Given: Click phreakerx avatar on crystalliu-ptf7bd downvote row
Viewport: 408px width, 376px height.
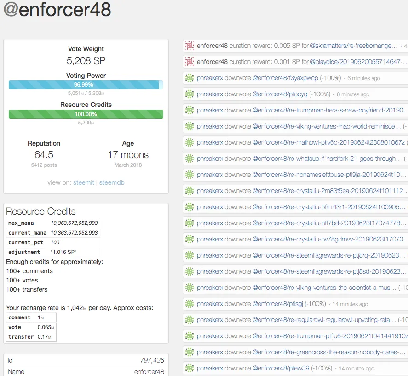Looking at the screenshot, I should (190, 223).
